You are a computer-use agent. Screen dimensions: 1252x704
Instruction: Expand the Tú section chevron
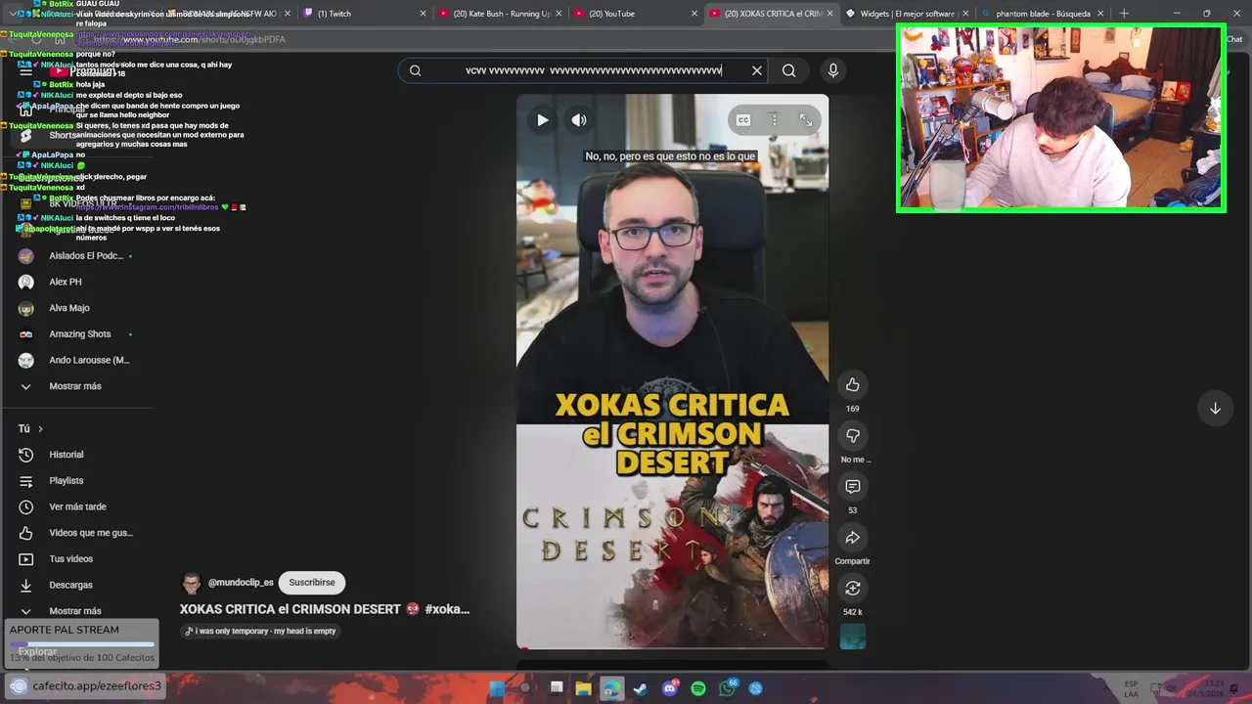point(40,428)
